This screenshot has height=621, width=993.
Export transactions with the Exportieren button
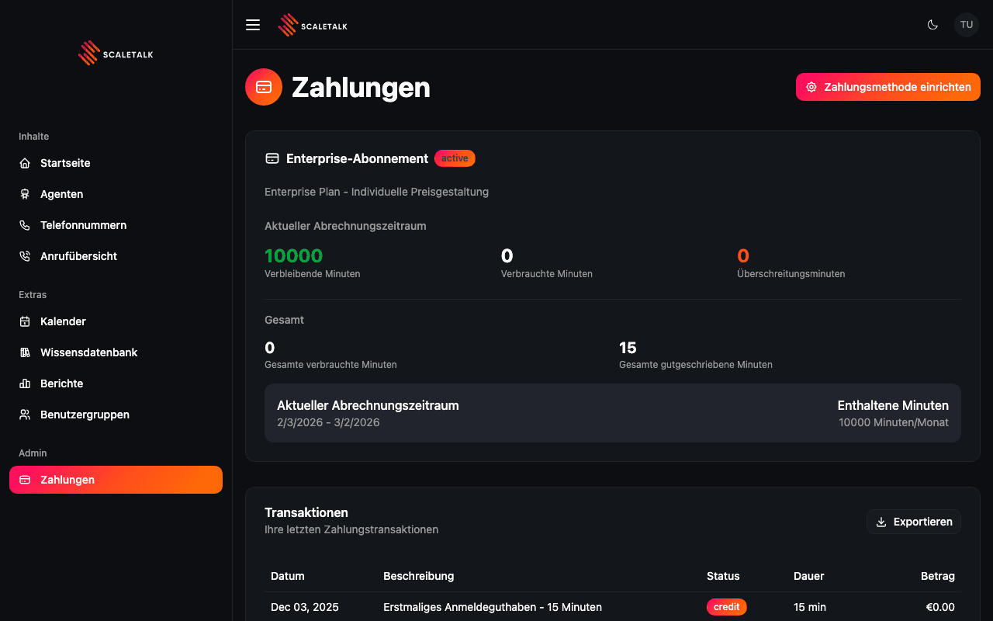[914, 522]
